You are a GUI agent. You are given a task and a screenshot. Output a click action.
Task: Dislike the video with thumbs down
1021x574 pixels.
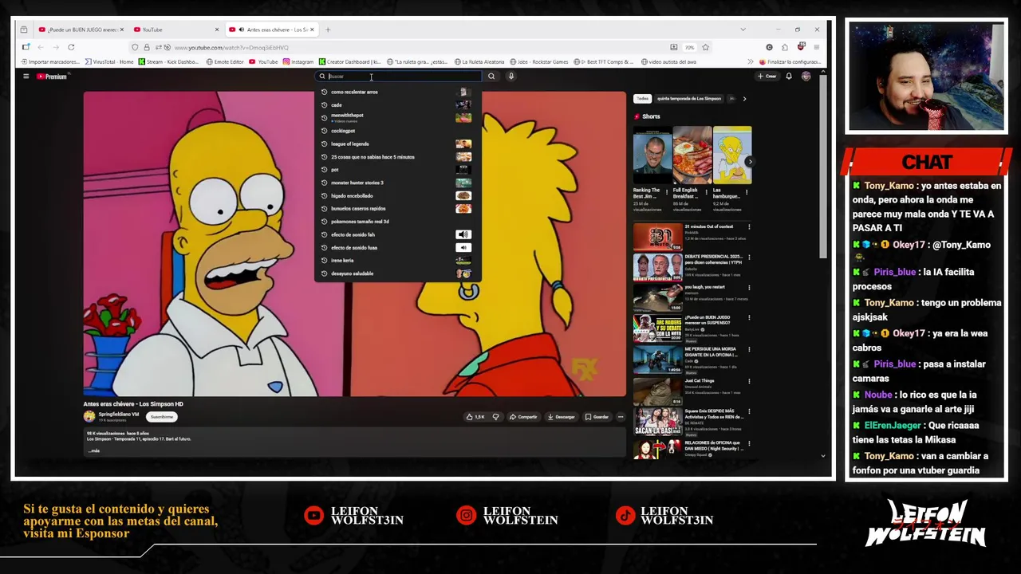tap(495, 417)
